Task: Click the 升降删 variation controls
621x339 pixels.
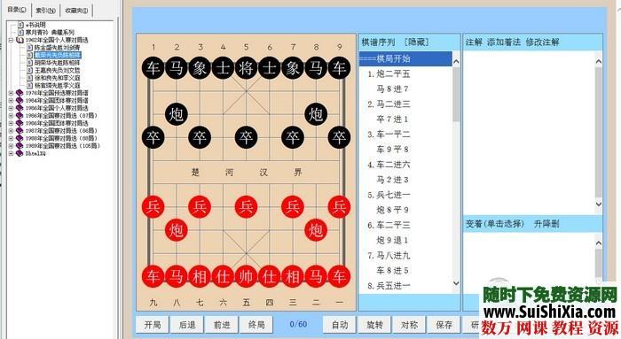Action: click(x=546, y=224)
